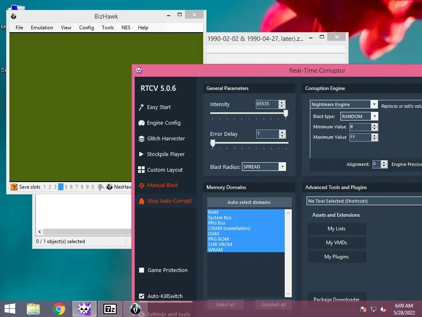Open the Emulation menu in BizHawk
The height and width of the screenshot is (317, 422).
[x=42, y=28]
